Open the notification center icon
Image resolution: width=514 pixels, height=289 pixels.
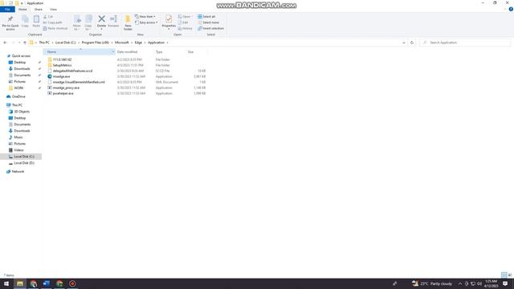click(505, 283)
